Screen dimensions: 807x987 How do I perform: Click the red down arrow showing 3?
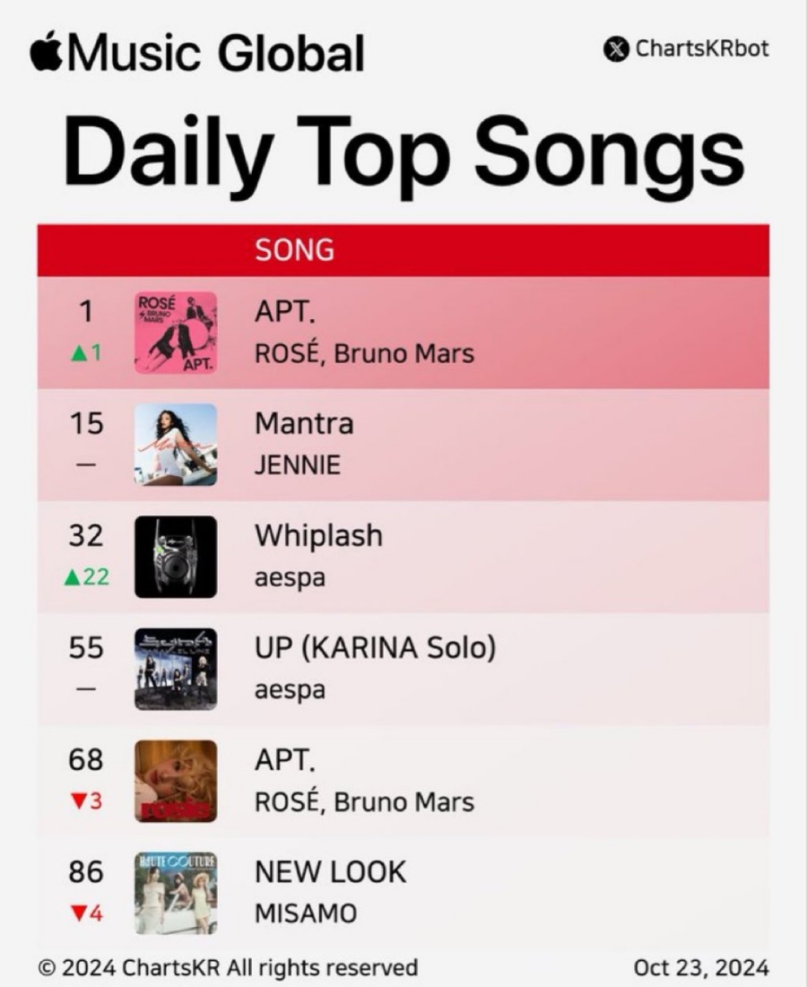pyautogui.click(x=78, y=801)
